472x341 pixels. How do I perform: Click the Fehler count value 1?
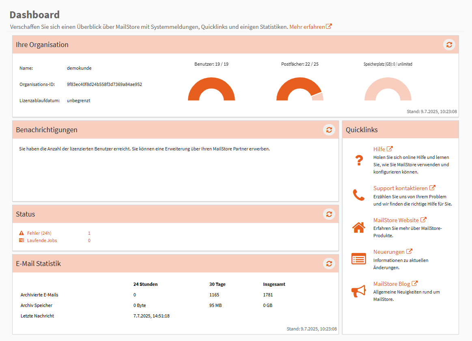pyautogui.click(x=89, y=233)
